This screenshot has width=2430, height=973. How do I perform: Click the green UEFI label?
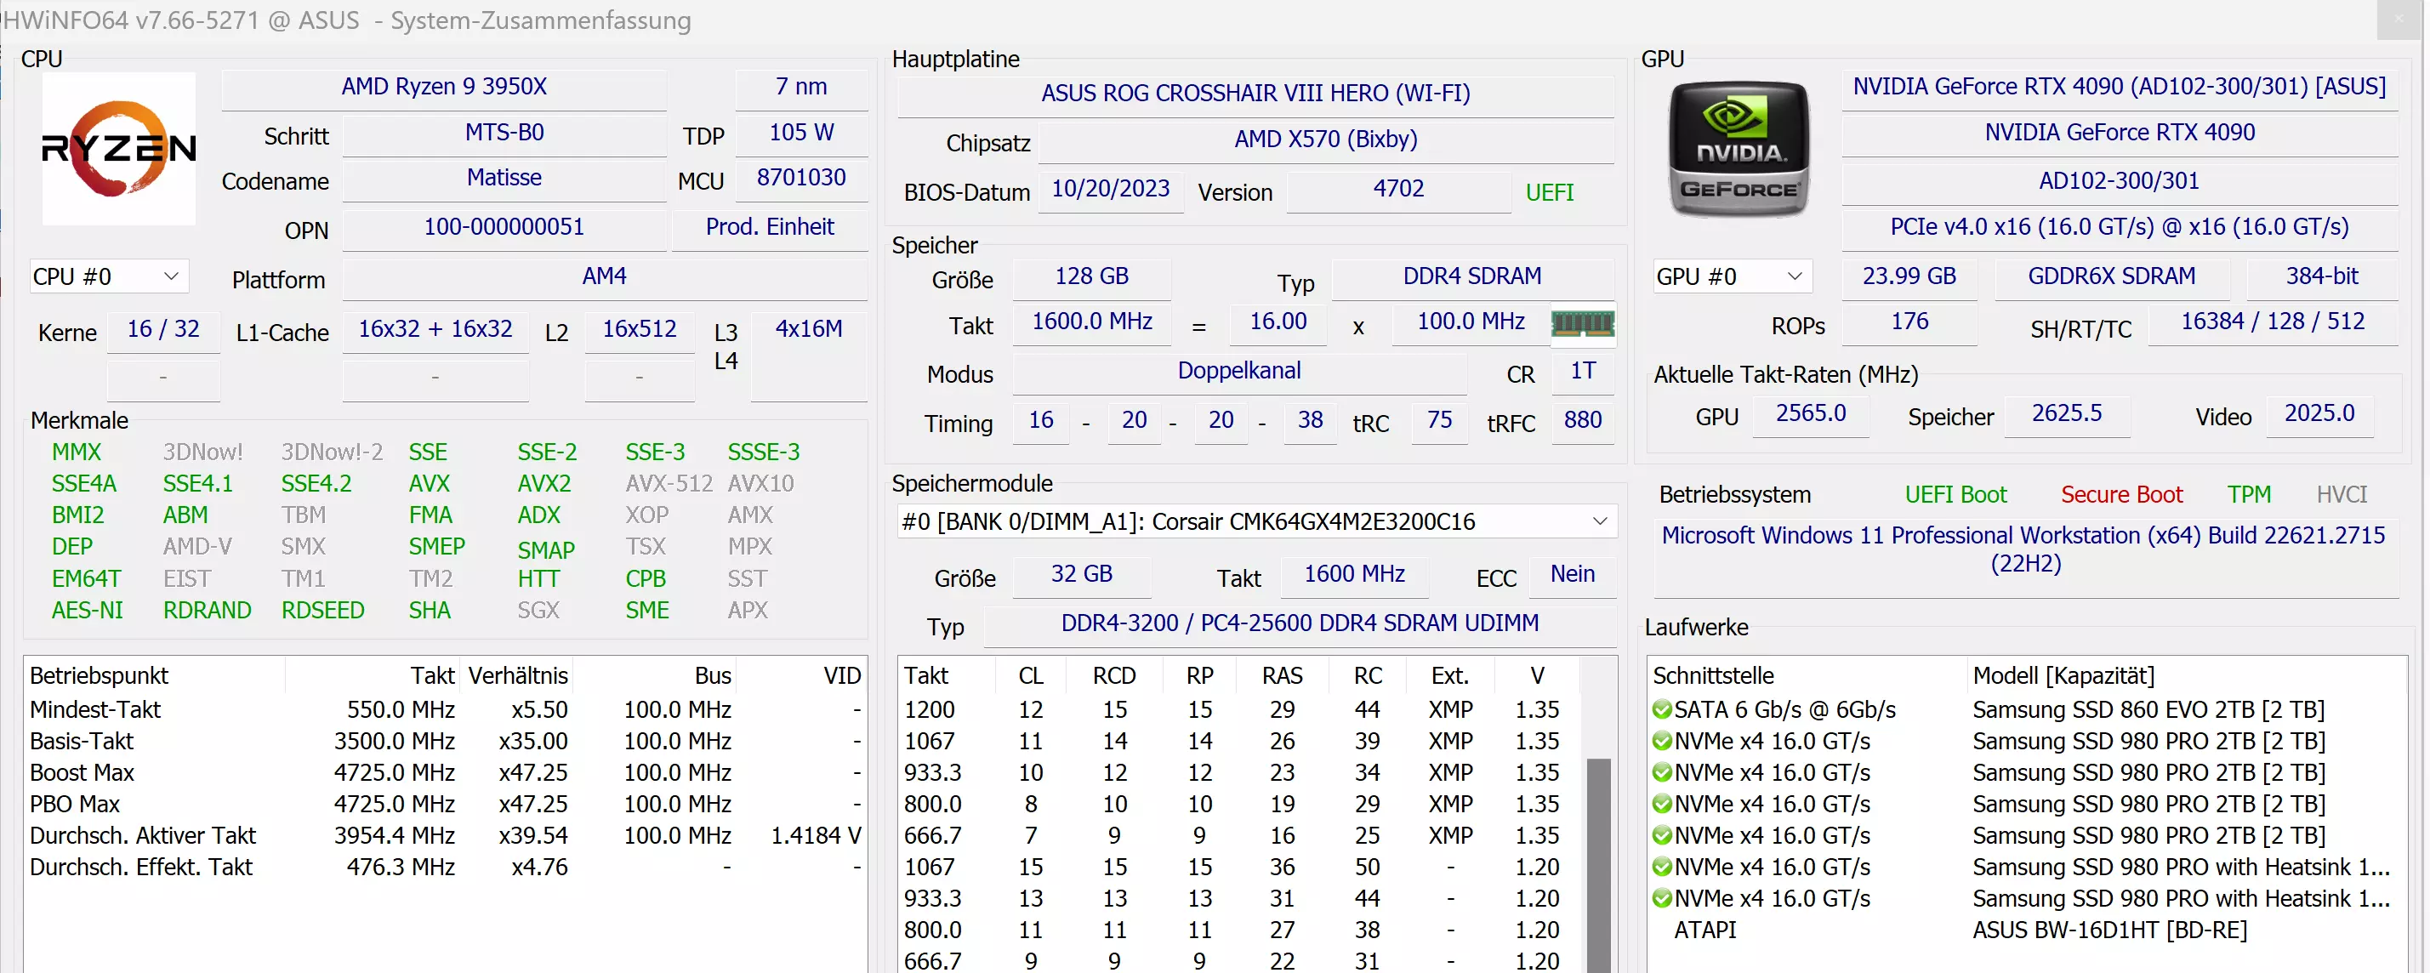(1549, 192)
